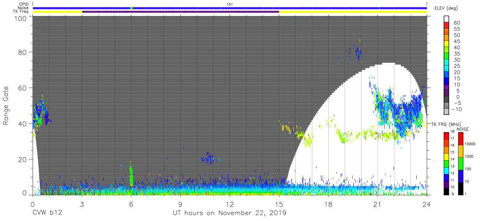Click the CPID value '151'

pyautogui.click(x=230, y=4)
